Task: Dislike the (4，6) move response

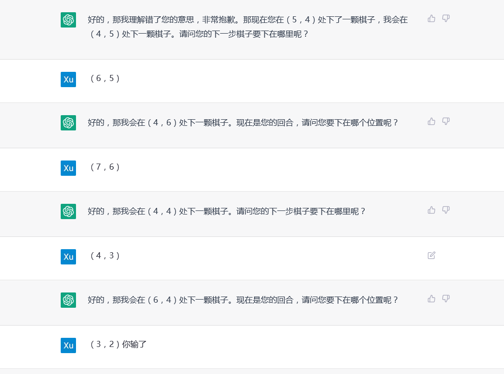Action: [x=446, y=122]
